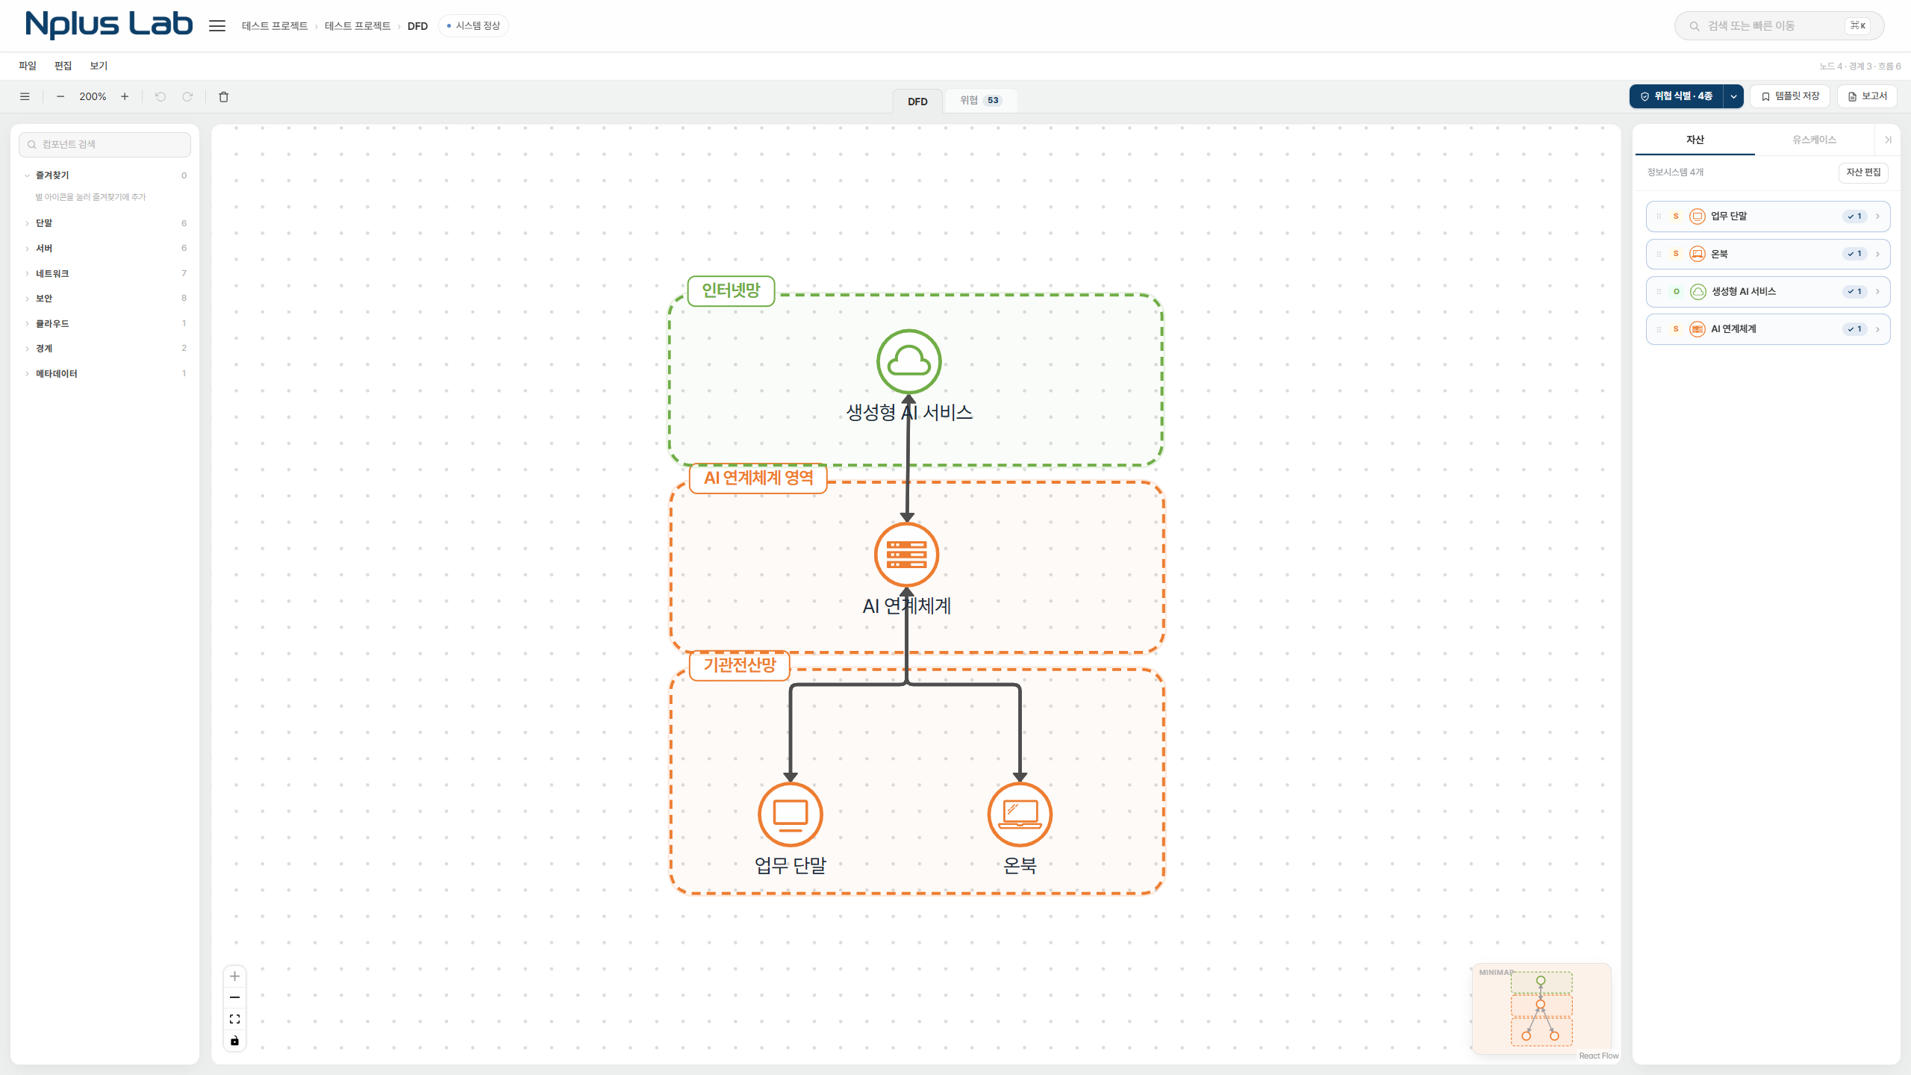The width and height of the screenshot is (1911, 1075).
Task: Expand the AI 연계체계 asset card chevron
Action: pos(1877,329)
